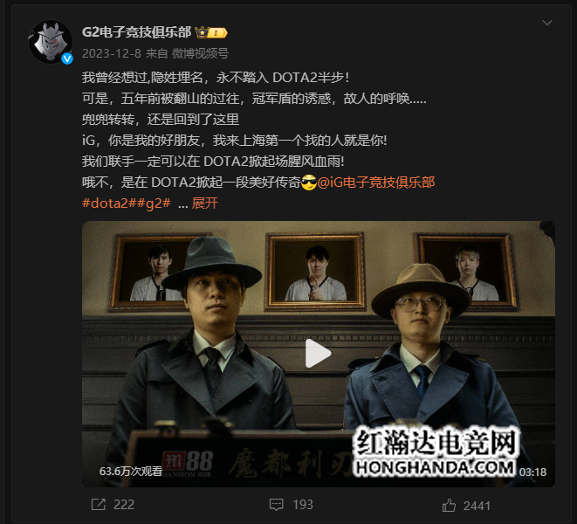Image resolution: width=577 pixels, height=524 pixels.
Task: Click the 03:18 video duration label
Action: 532,472
